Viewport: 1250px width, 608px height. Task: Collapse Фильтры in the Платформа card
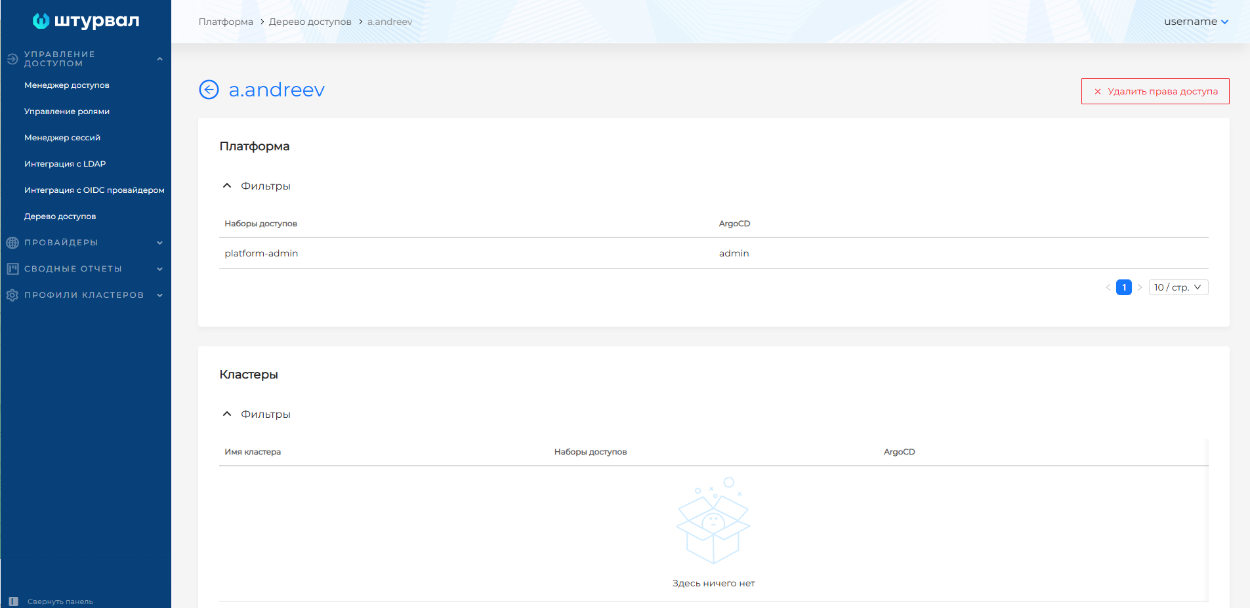pos(227,186)
